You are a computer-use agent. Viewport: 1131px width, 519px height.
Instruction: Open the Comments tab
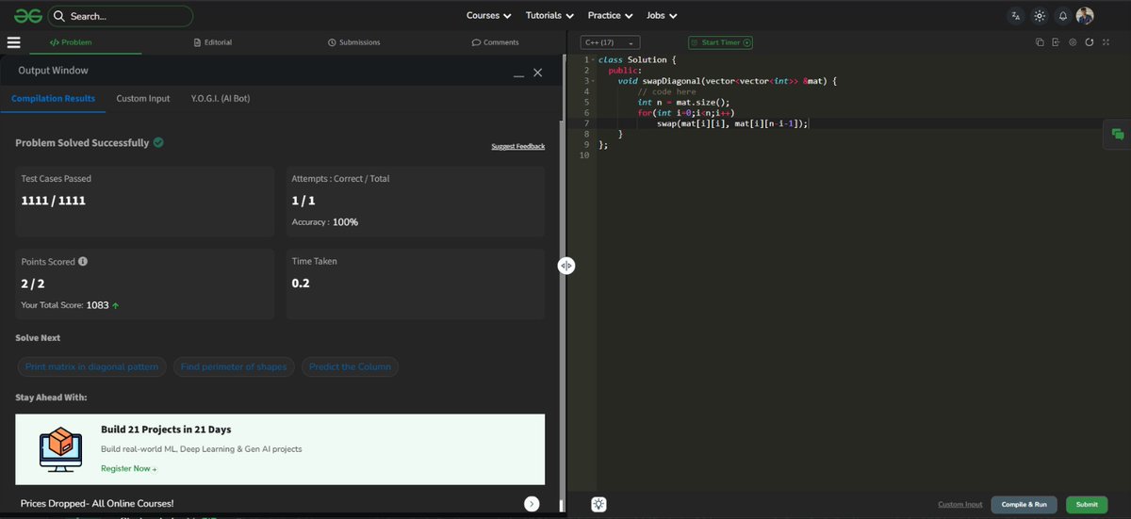click(496, 42)
